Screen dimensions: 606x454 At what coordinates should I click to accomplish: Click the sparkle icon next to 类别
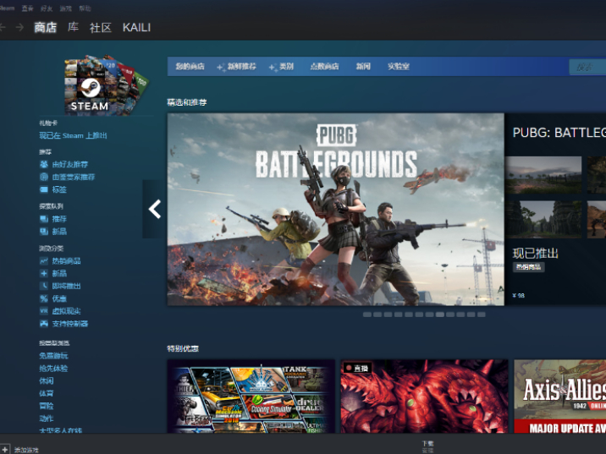[x=273, y=67]
